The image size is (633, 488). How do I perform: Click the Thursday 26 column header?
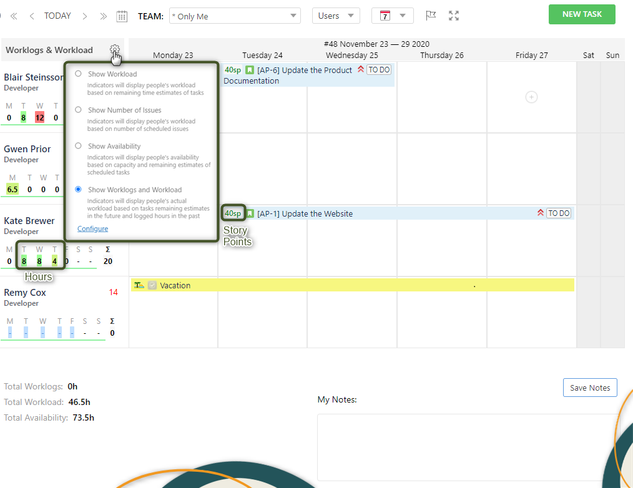coord(441,56)
